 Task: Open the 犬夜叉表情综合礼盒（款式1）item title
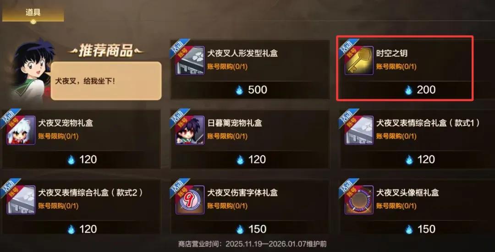pyautogui.click(x=428, y=123)
